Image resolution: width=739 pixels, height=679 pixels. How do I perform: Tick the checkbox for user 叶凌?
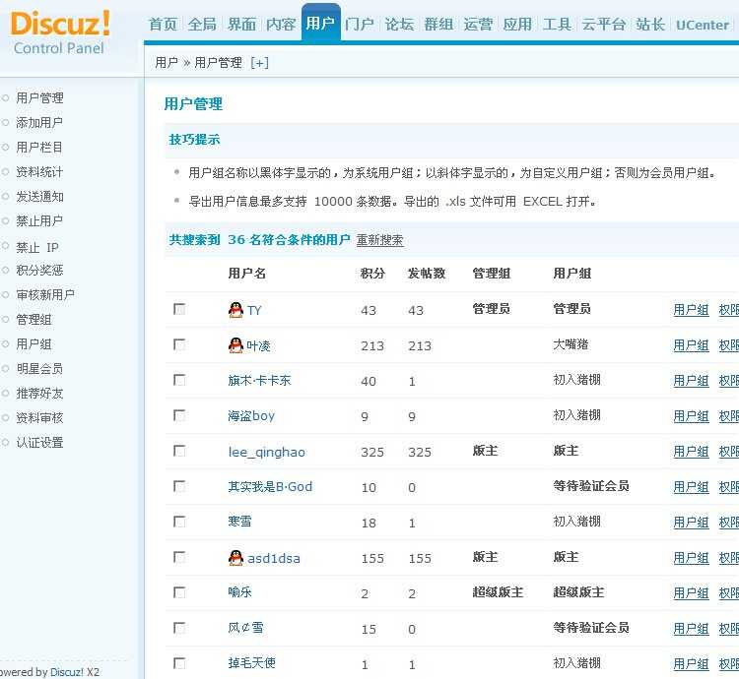(x=179, y=344)
